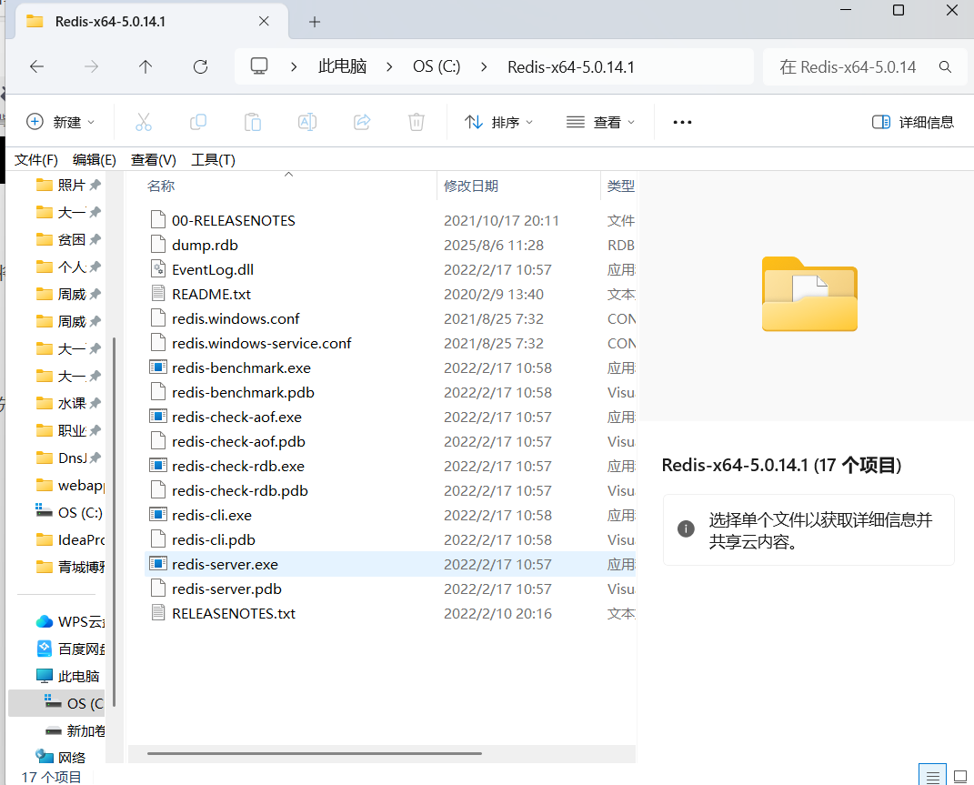Open the 排序 sort dropdown
The height and width of the screenshot is (785, 974).
coord(498,122)
